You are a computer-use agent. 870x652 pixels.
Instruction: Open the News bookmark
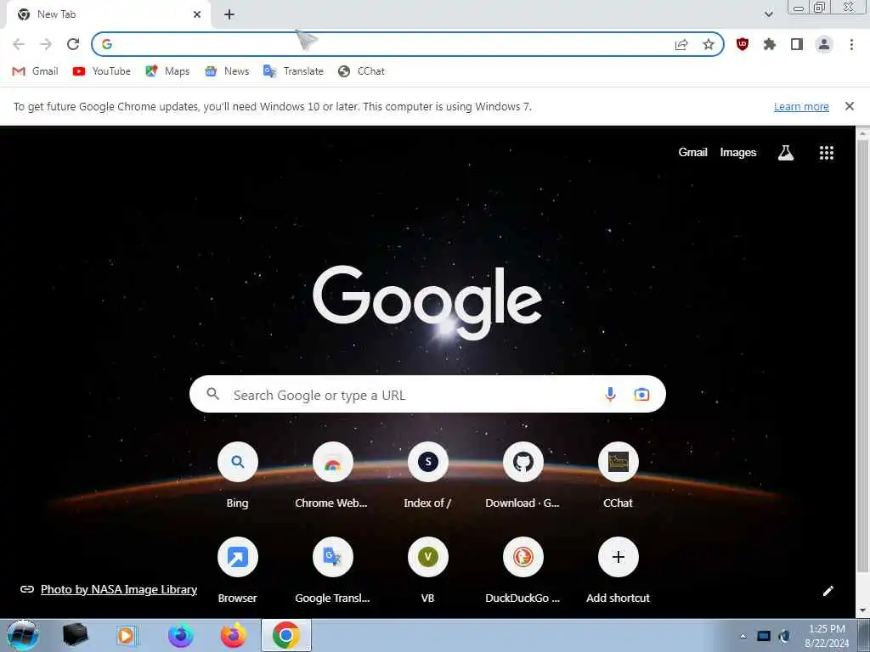(x=227, y=71)
